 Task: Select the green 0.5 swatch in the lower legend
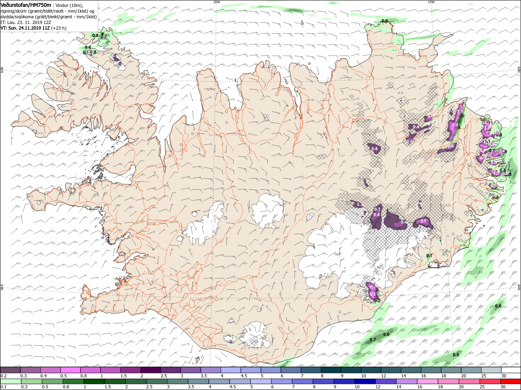tap(52, 381)
